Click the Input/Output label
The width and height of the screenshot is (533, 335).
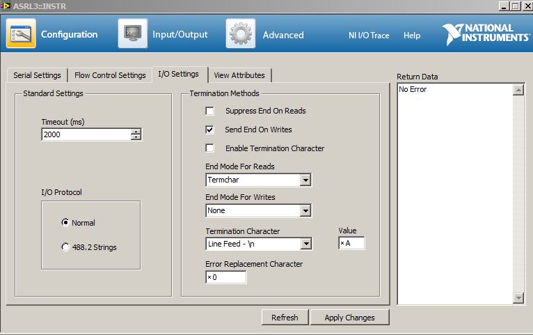click(180, 34)
